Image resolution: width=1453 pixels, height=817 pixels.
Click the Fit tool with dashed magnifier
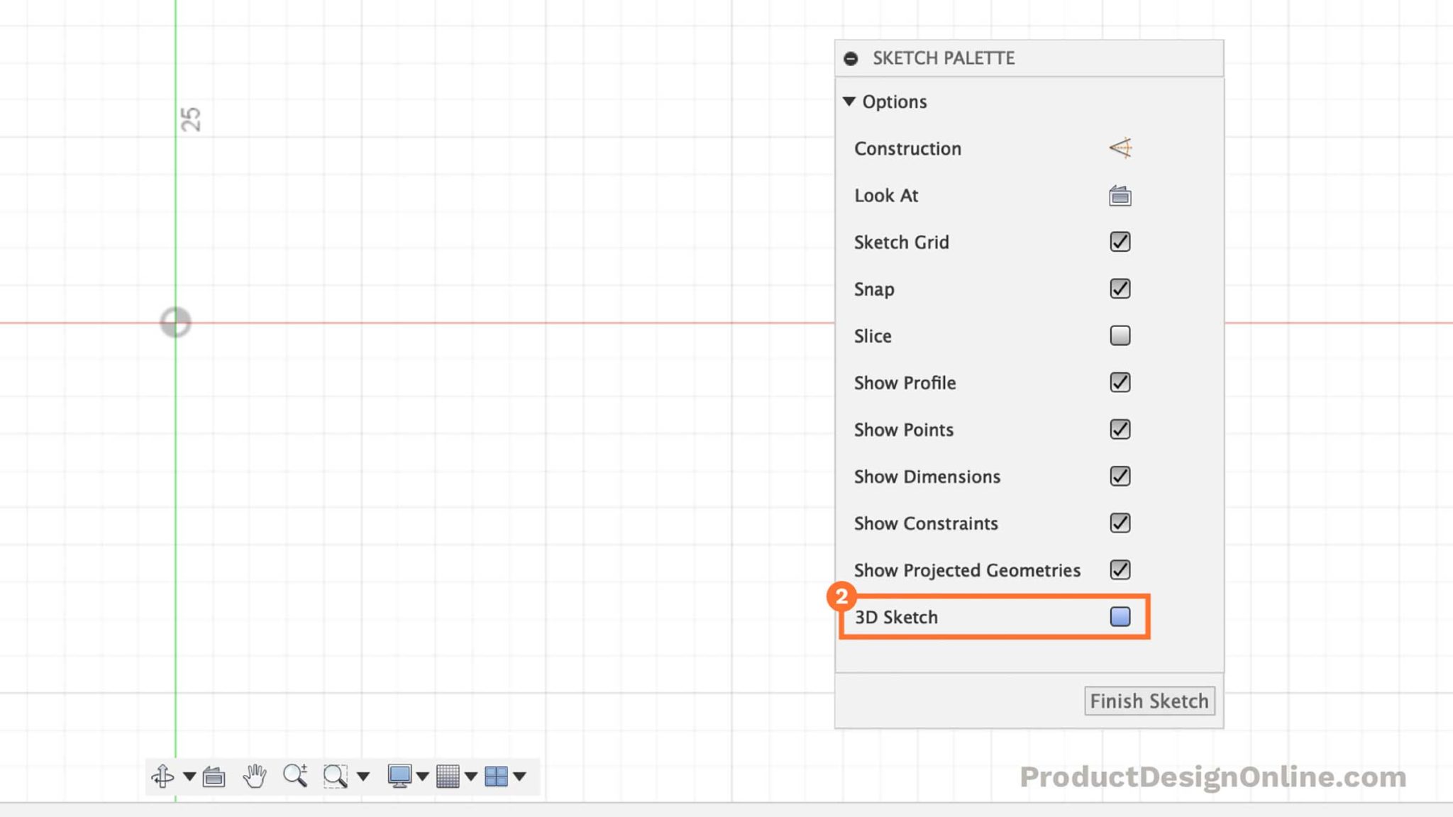click(336, 777)
